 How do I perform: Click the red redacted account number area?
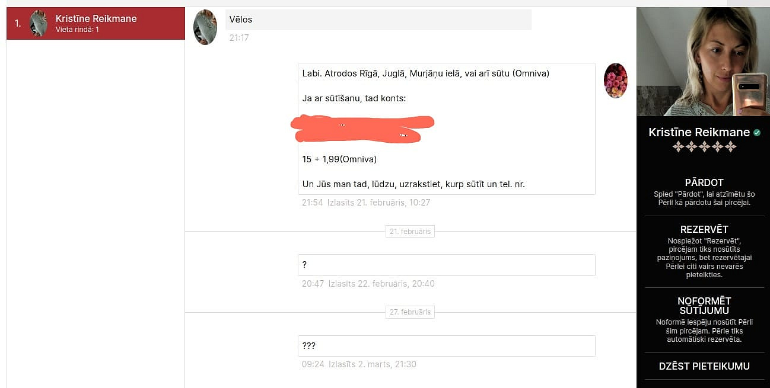[x=362, y=129]
